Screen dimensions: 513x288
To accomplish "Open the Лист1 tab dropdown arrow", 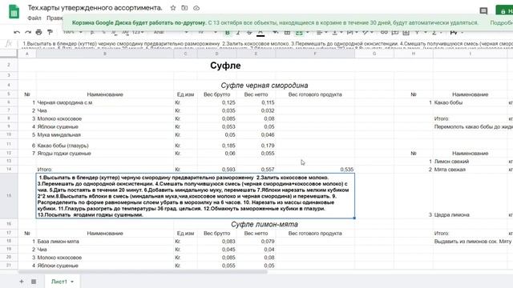I will click(72, 282).
